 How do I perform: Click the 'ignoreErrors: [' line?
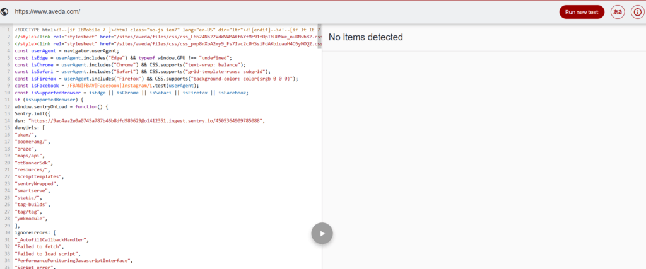(35, 232)
